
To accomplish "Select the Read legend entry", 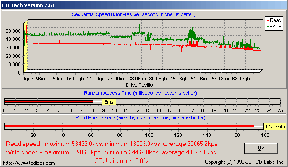I will pos(274,20).
